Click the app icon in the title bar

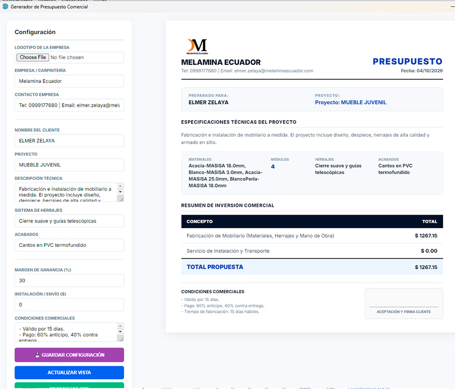tap(5, 6)
